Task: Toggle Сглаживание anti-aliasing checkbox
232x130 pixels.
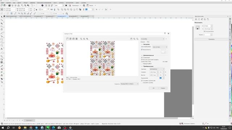Action: tap(142, 58)
